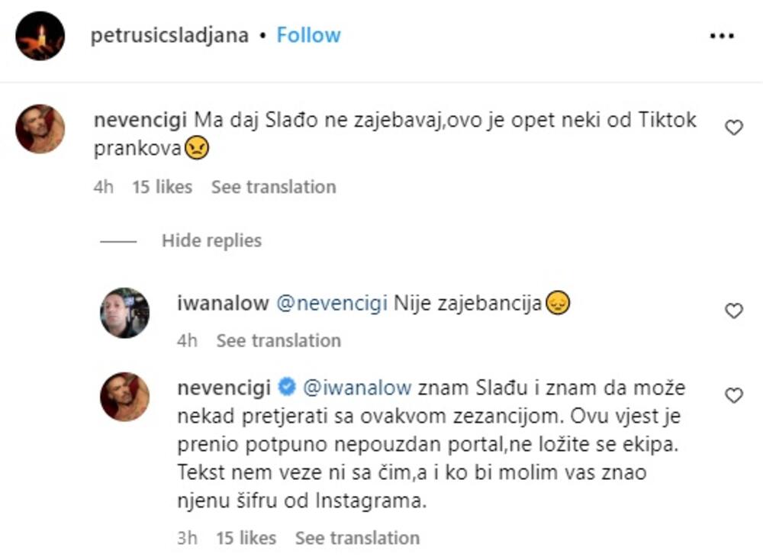Click nevencigi's avatar on top comment
763x557 pixels.
(40, 129)
